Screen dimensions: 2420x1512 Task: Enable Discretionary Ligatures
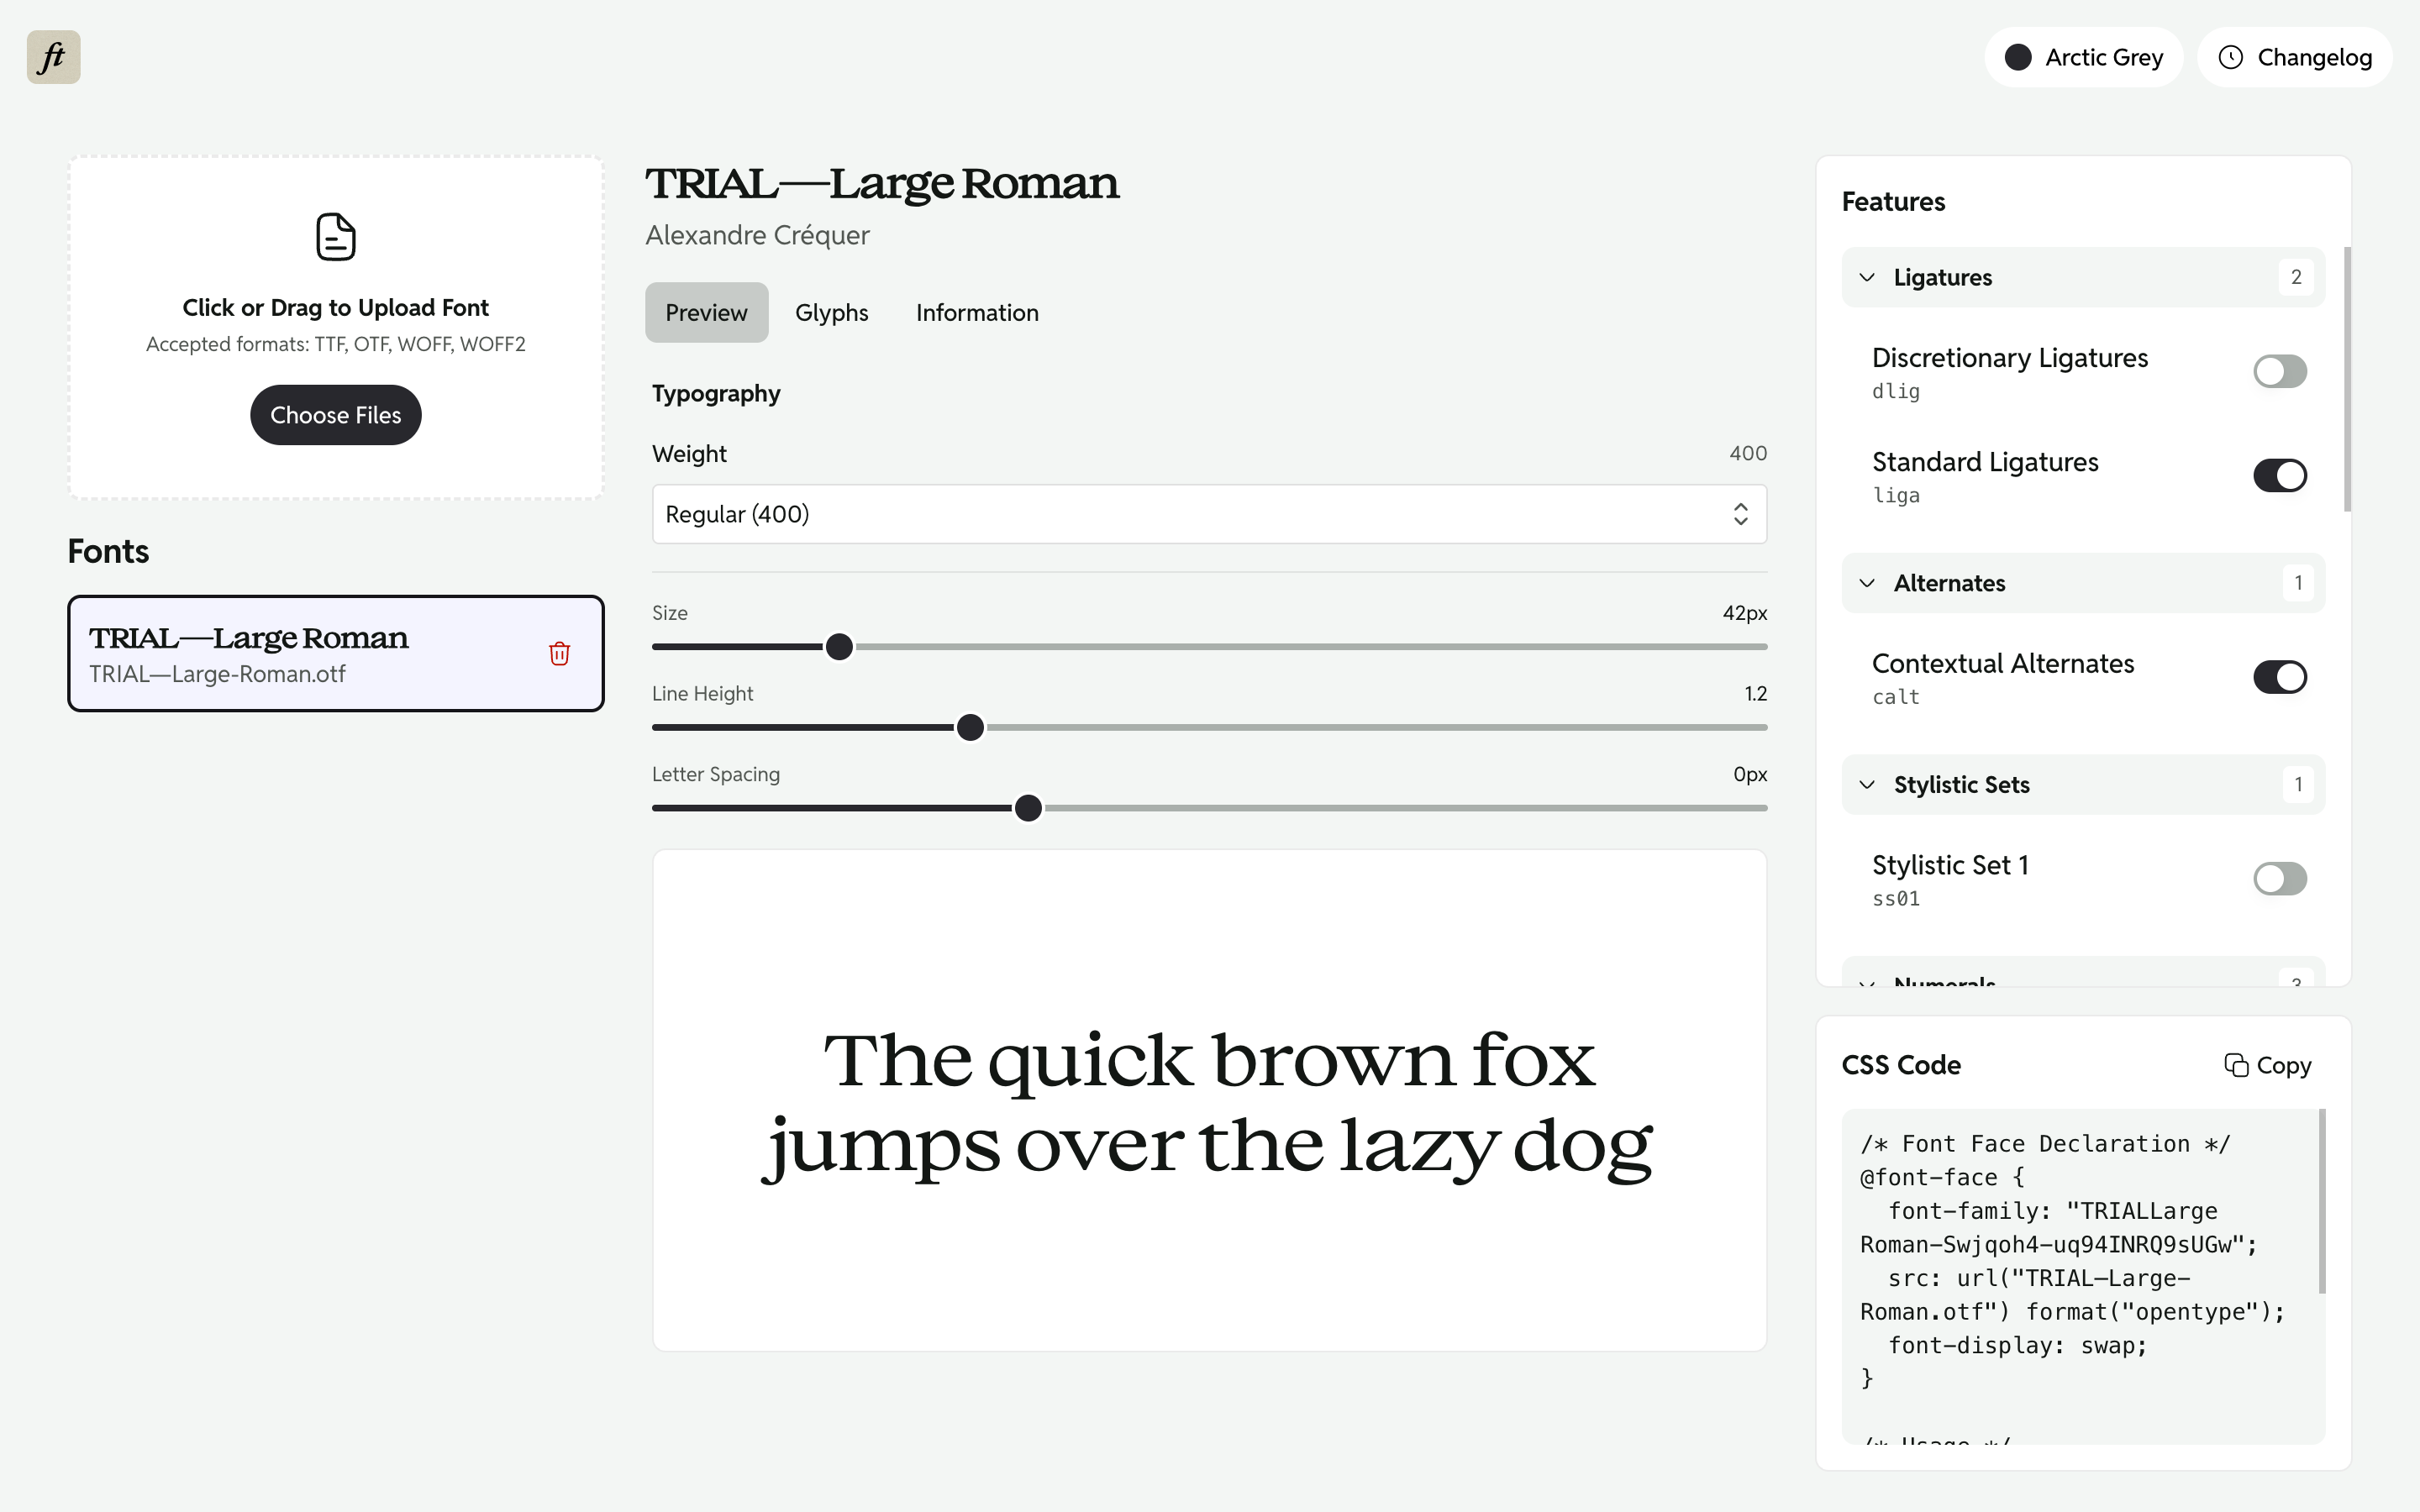point(2280,371)
